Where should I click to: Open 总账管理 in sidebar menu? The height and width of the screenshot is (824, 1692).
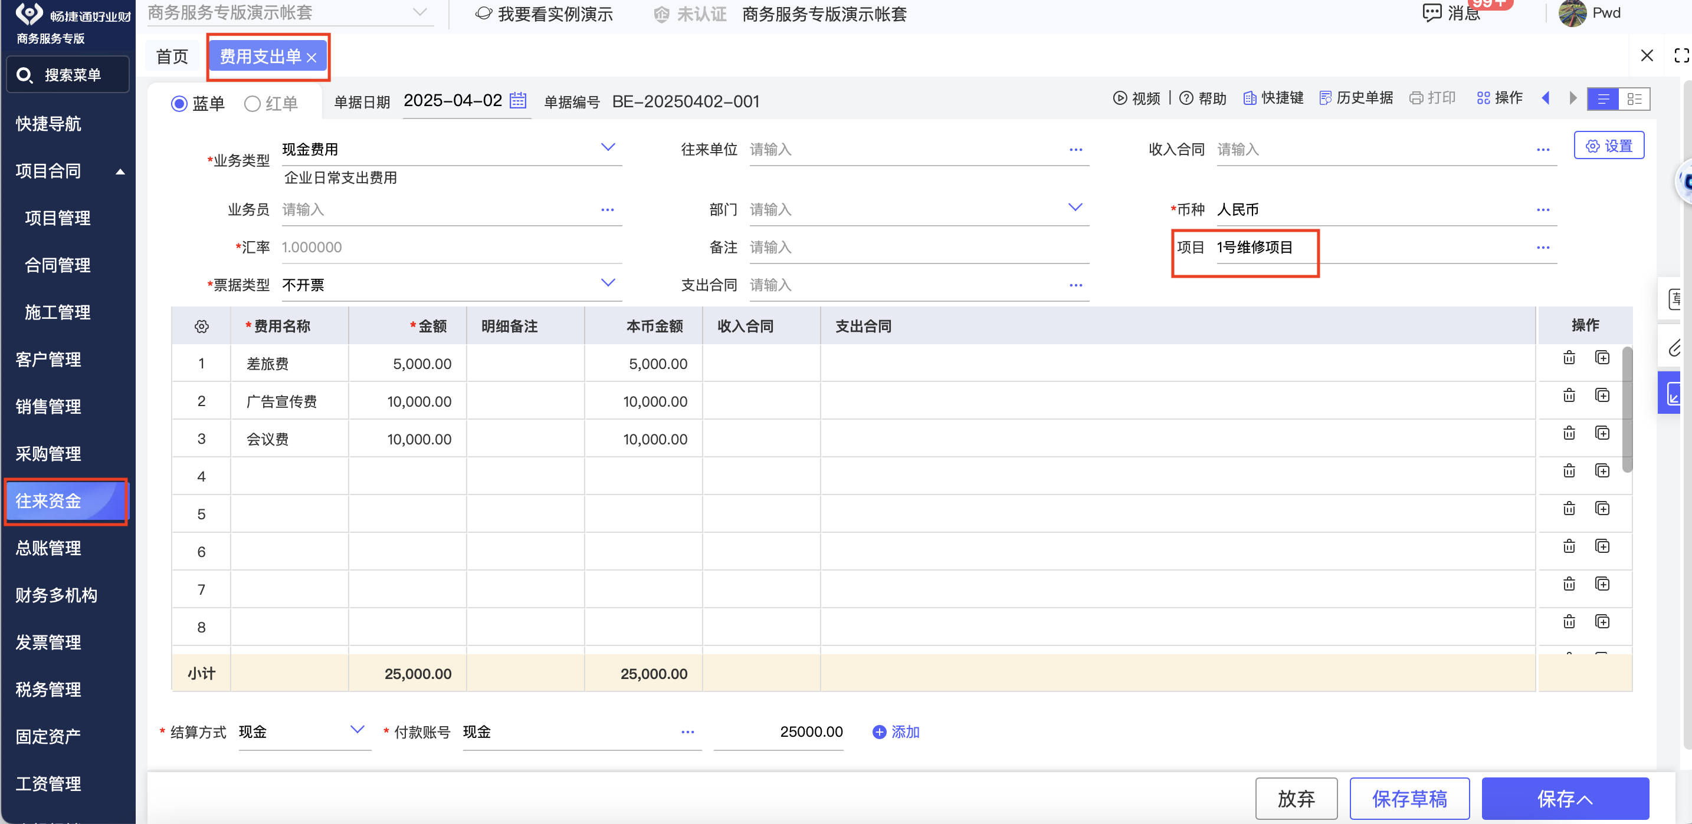(48, 548)
